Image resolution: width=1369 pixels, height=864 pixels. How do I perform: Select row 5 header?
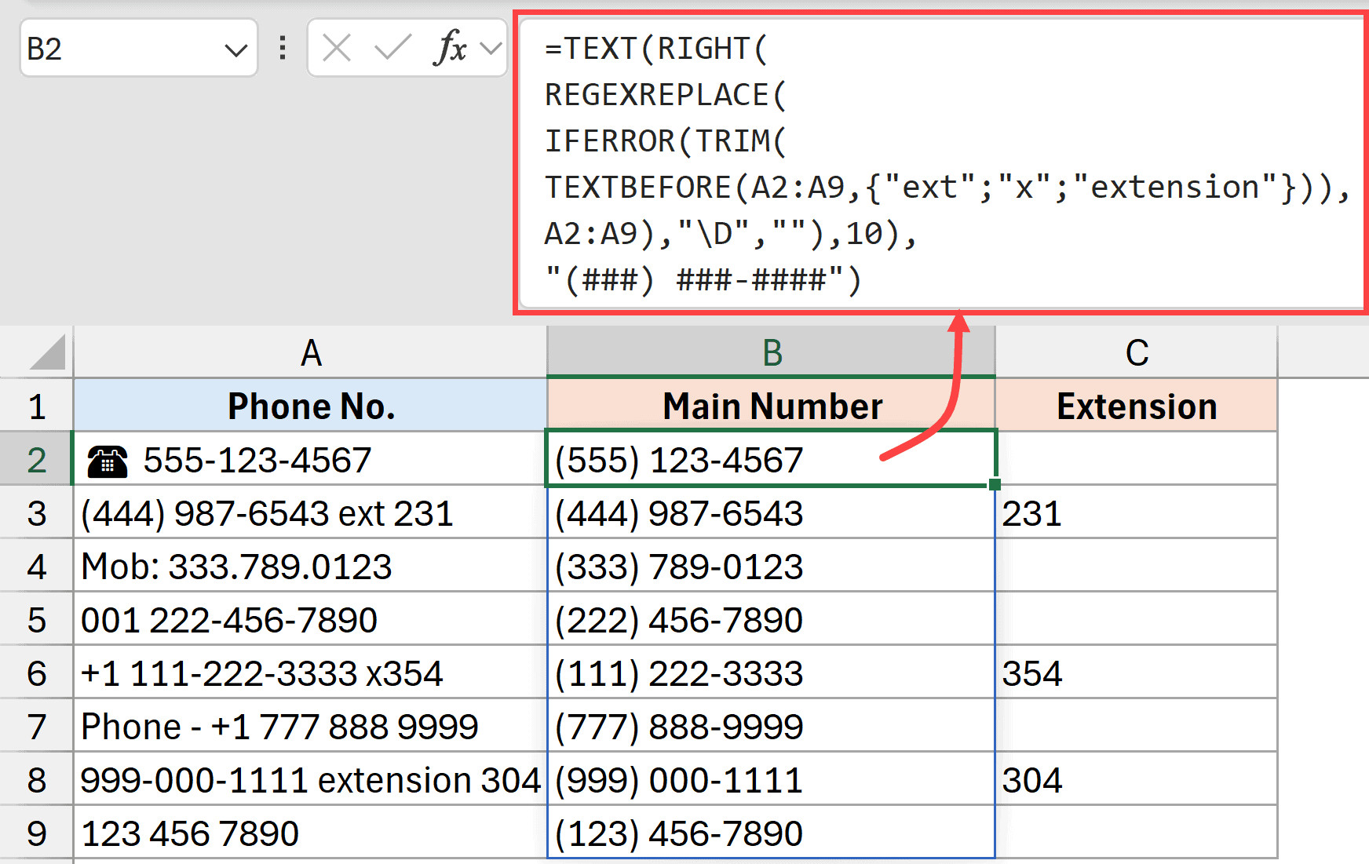click(37, 620)
